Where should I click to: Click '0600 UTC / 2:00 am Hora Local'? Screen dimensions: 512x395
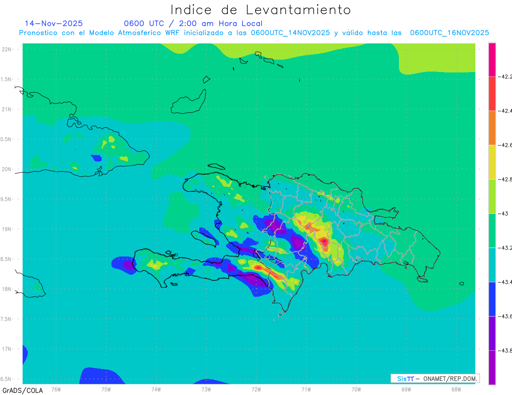coord(193,23)
